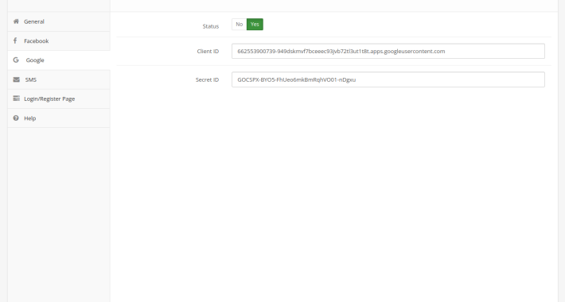Click the Facebook f icon

pos(15,41)
